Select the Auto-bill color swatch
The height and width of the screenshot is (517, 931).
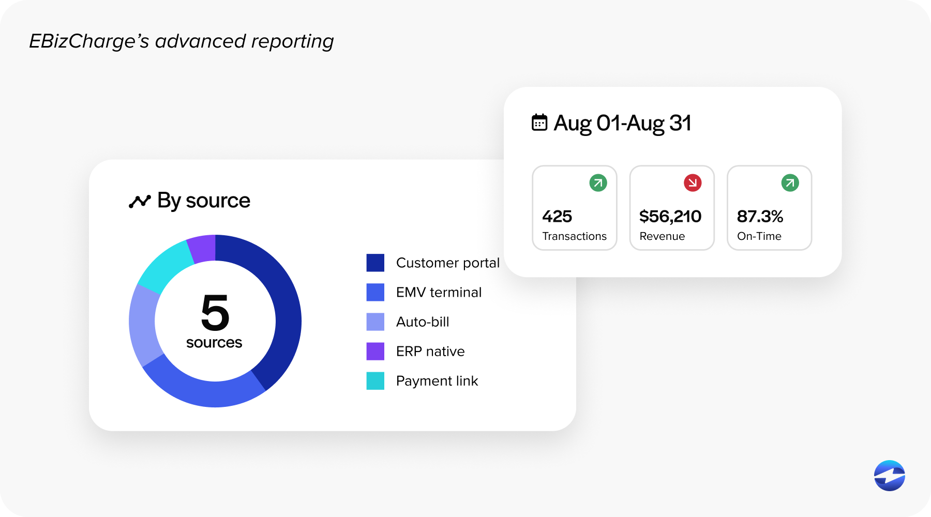point(376,322)
